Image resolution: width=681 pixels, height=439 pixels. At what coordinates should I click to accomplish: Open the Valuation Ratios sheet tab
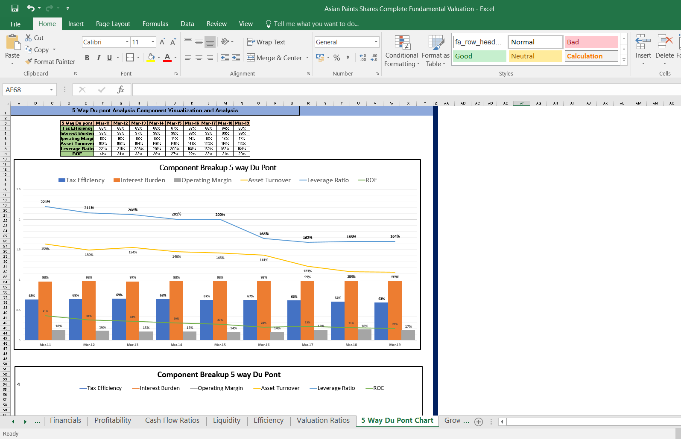coord(323,421)
